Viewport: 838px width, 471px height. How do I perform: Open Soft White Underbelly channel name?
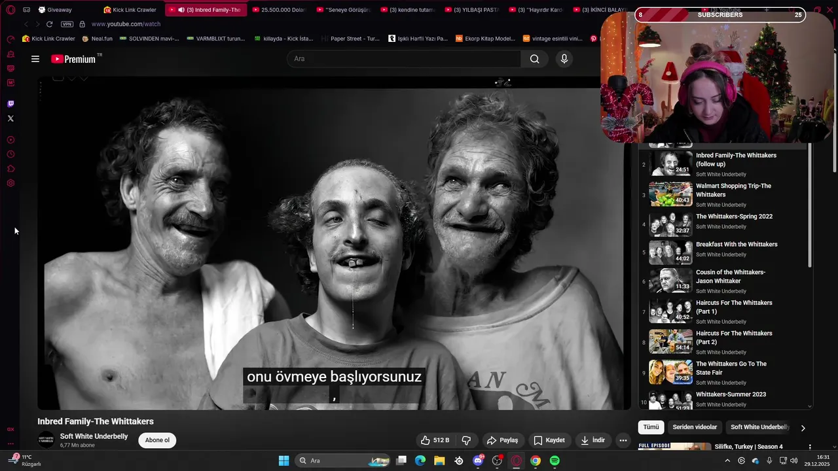point(94,436)
